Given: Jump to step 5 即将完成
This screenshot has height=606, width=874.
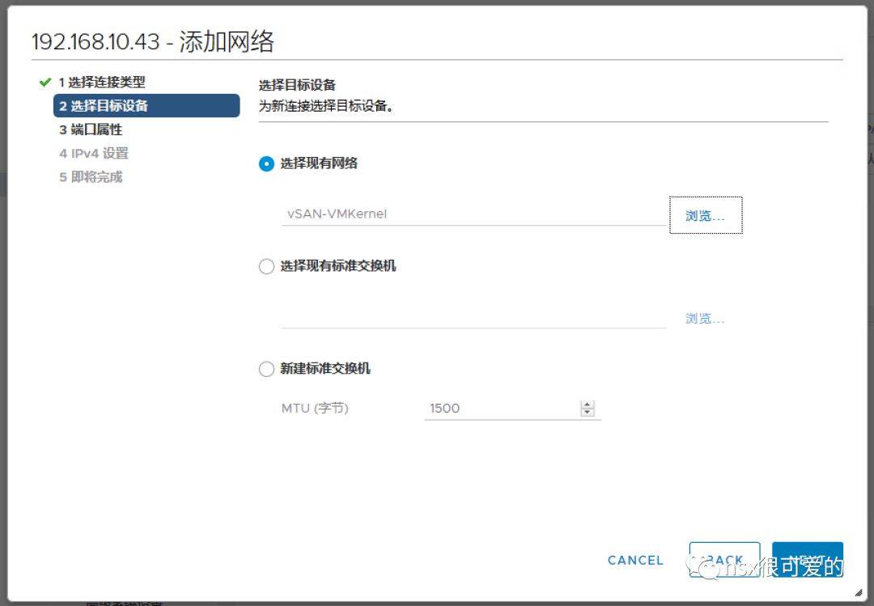Looking at the screenshot, I should pyautogui.click(x=91, y=177).
